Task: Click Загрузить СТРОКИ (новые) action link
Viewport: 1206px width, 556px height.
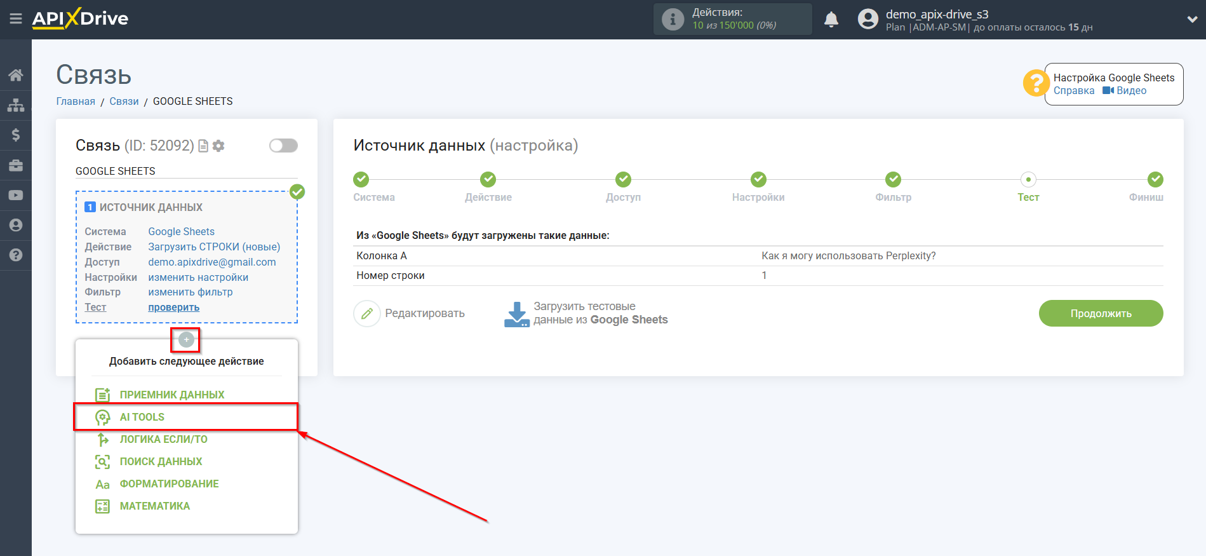Action: pyautogui.click(x=214, y=247)
